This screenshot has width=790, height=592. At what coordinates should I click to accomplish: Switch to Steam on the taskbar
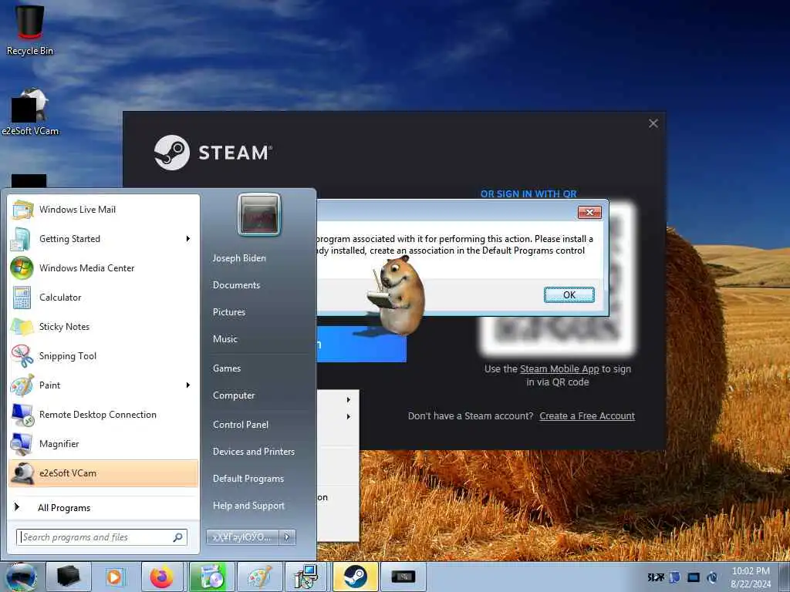point(355,577)
